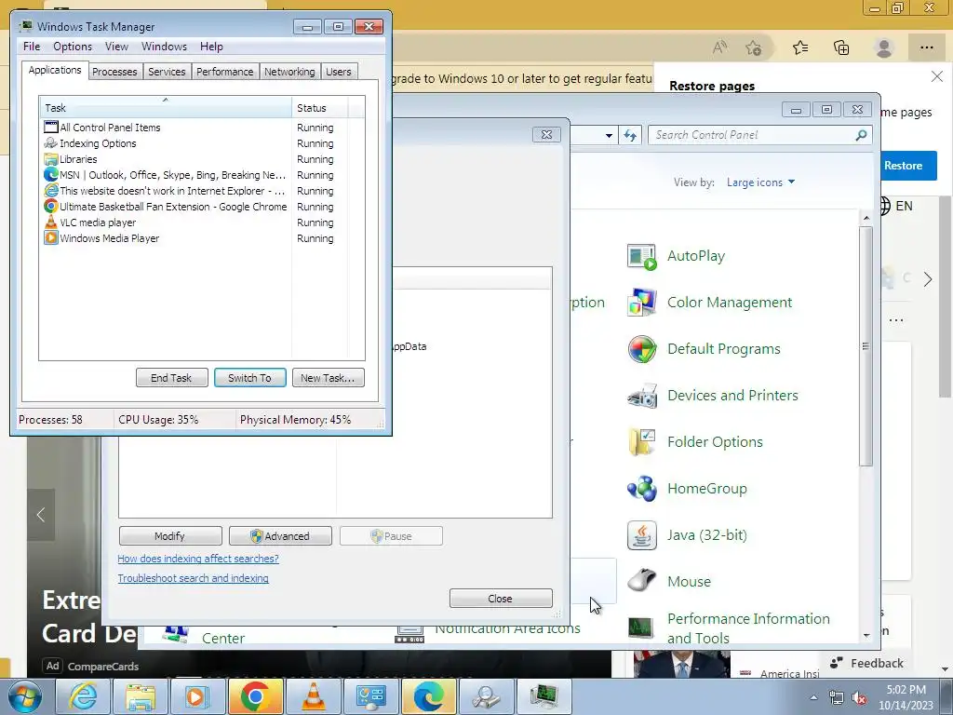Click the Control Panel address refresh icon
This screenshot has width=953, height=715.
630,135
